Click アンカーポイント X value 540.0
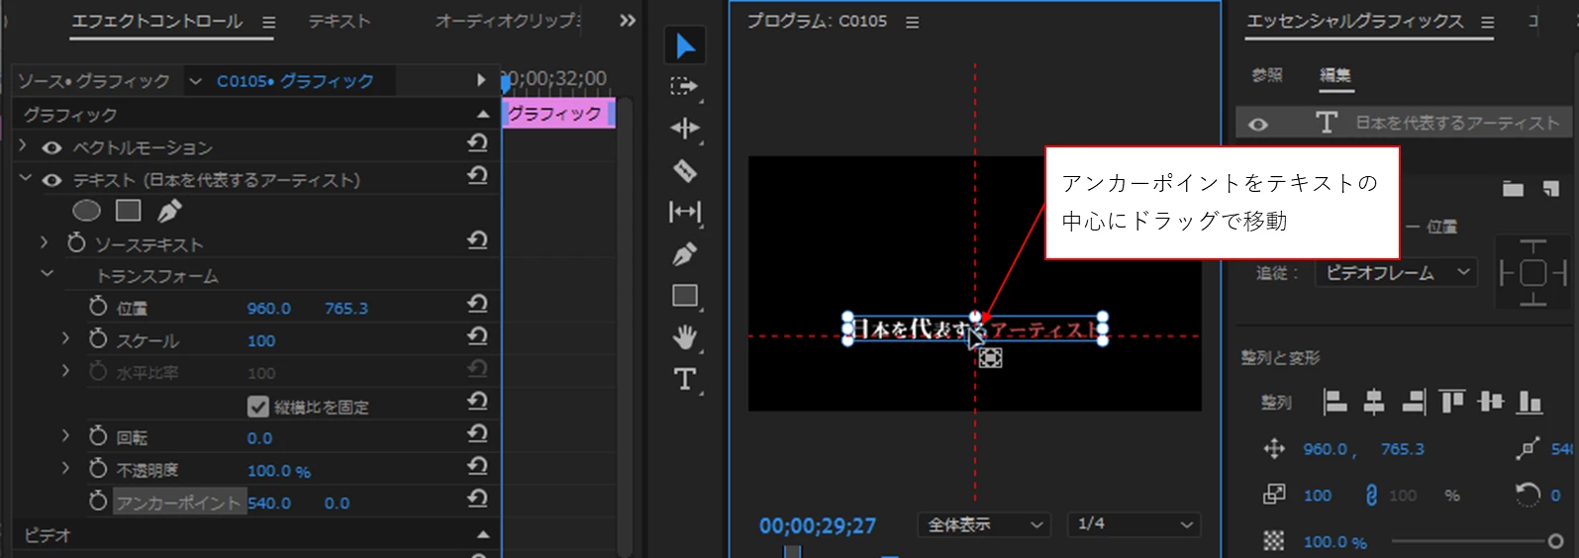1579x558 pixels. point(269,503)
